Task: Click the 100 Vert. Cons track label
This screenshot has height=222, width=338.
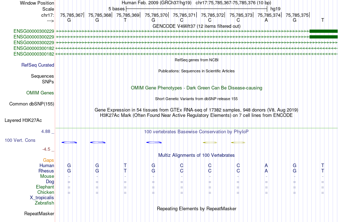Action: click(x=20, y=140)
